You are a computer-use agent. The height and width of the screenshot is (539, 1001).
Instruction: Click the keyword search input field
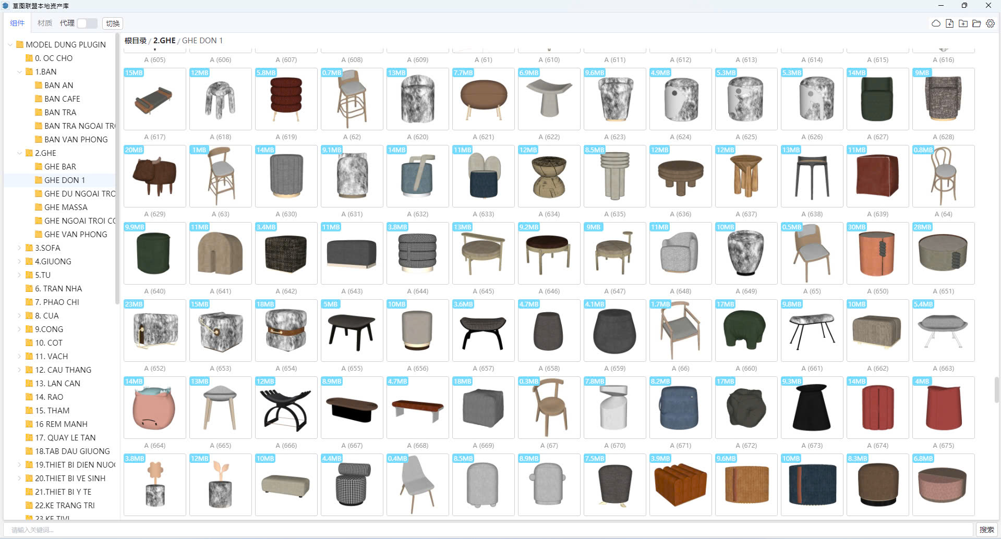[490, 530]
